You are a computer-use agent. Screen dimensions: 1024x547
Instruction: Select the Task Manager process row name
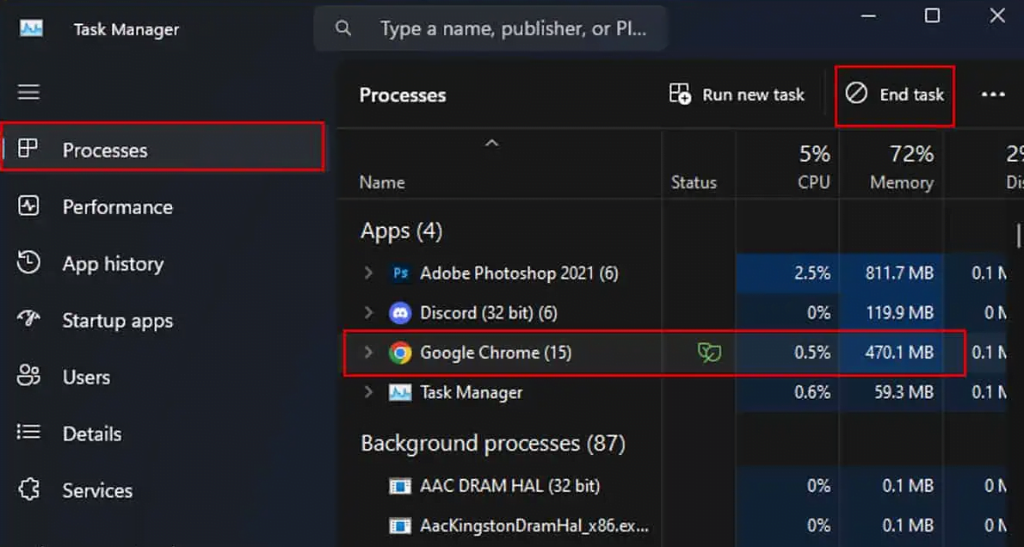[x=471, y=393]
